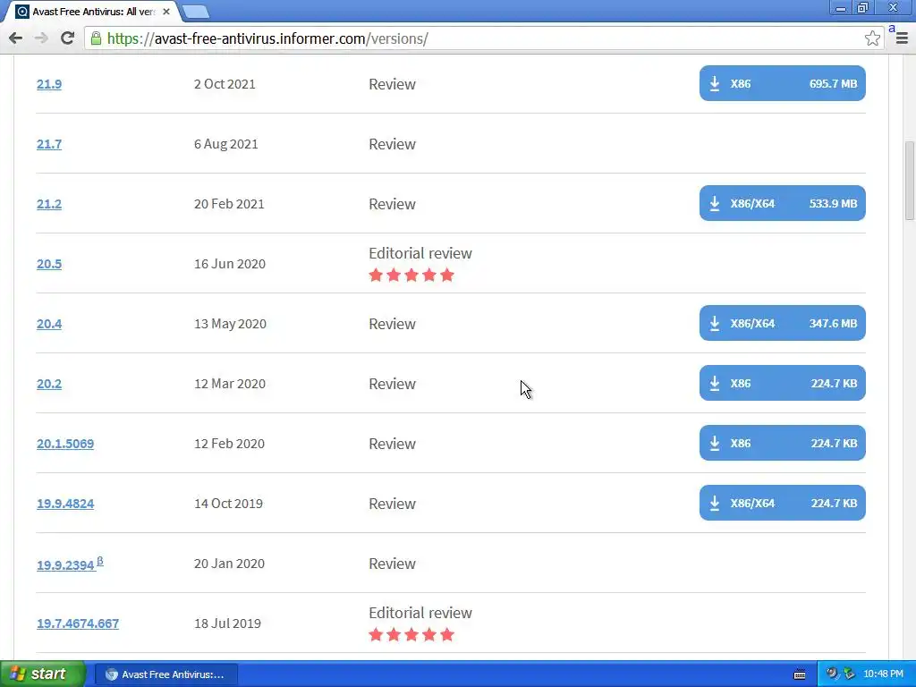Click Review for version 19.9.2394
This screenshot has height=687, width=916.
point(392,564)
